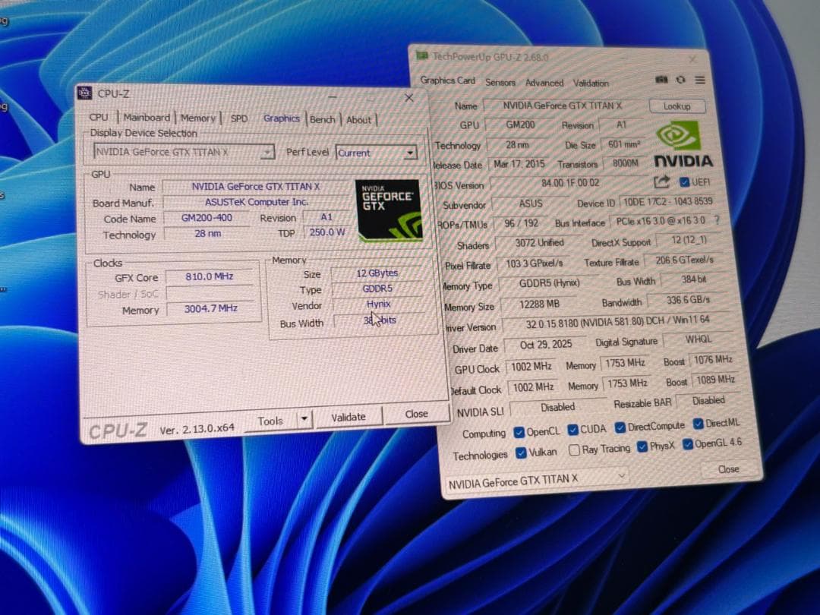Viewport: 820px width, 615px height.
Task: Switch to the Sensors tab in GPU-Z
Action: tap(500, 83)
